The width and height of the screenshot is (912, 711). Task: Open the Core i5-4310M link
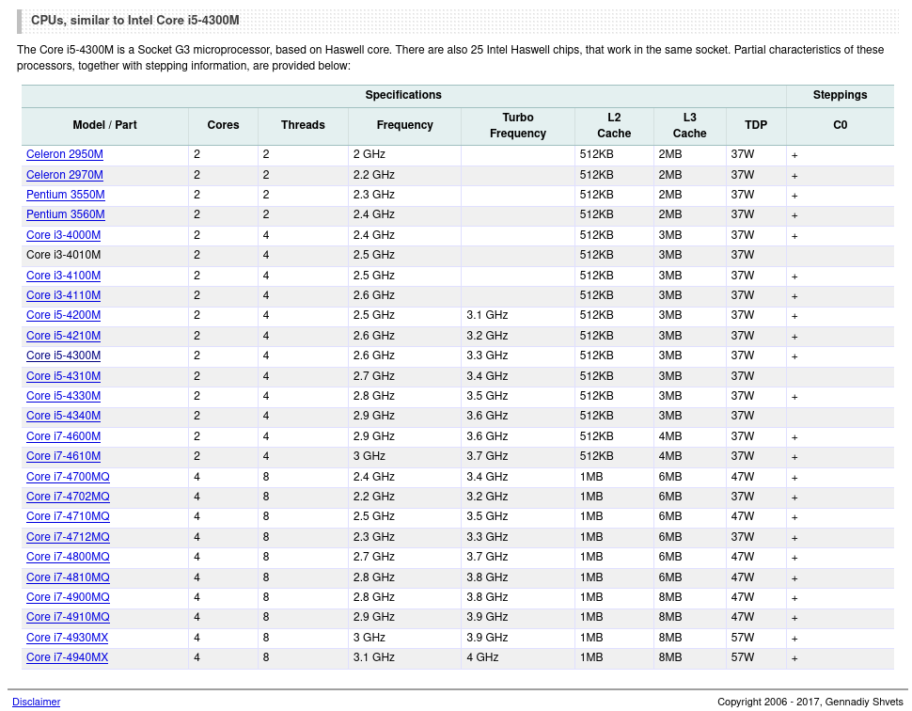click(x=63, y=376)
